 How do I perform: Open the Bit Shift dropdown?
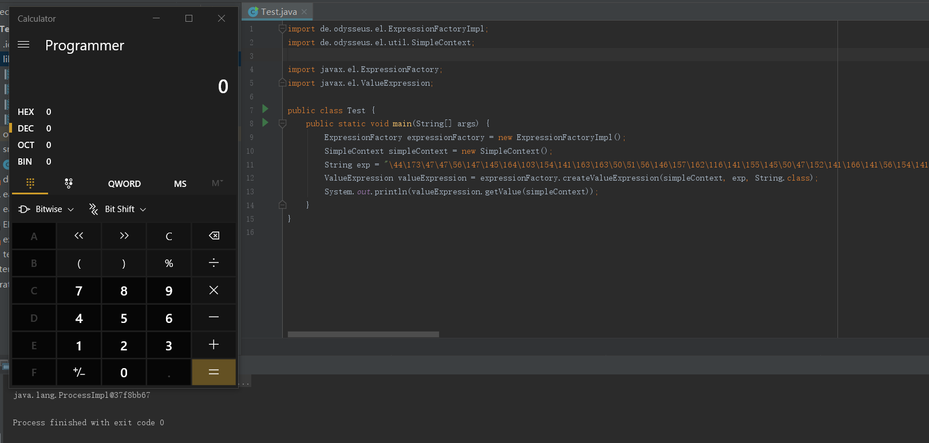pos(118,209)
